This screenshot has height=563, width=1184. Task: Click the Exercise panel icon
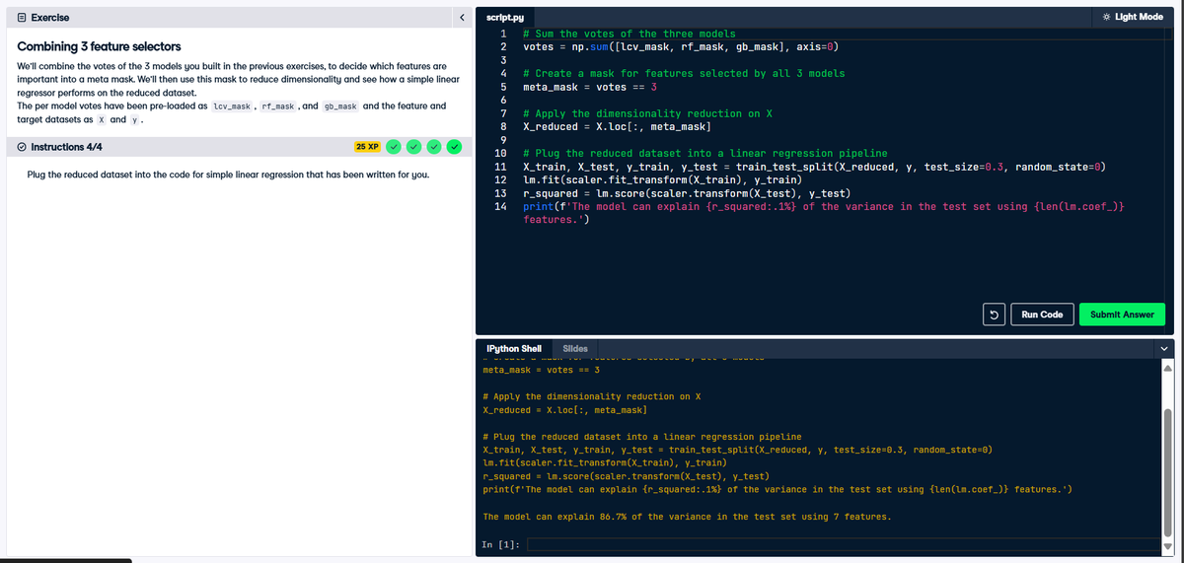[x=24, y=17]
